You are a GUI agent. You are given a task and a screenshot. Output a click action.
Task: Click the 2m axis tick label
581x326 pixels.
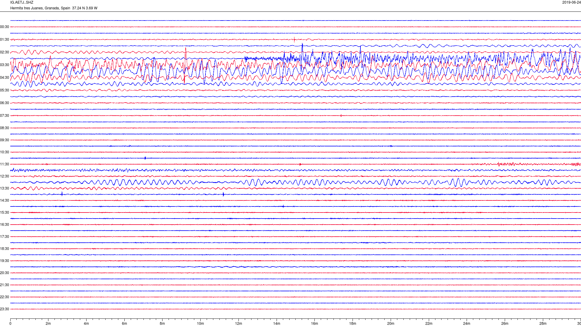[x=48, y=324]
